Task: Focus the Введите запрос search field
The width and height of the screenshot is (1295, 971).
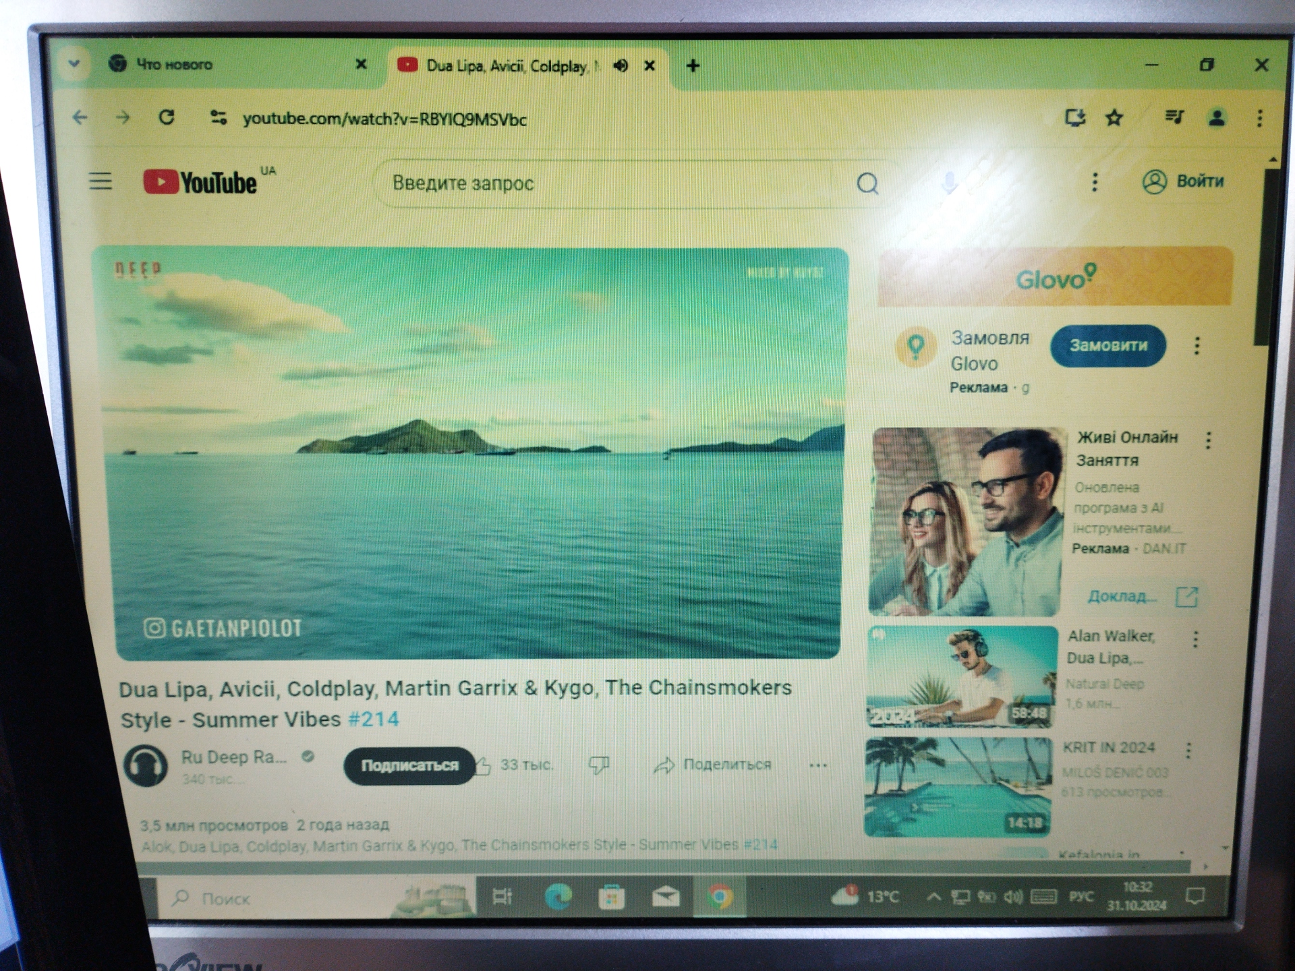Action: 614,183
